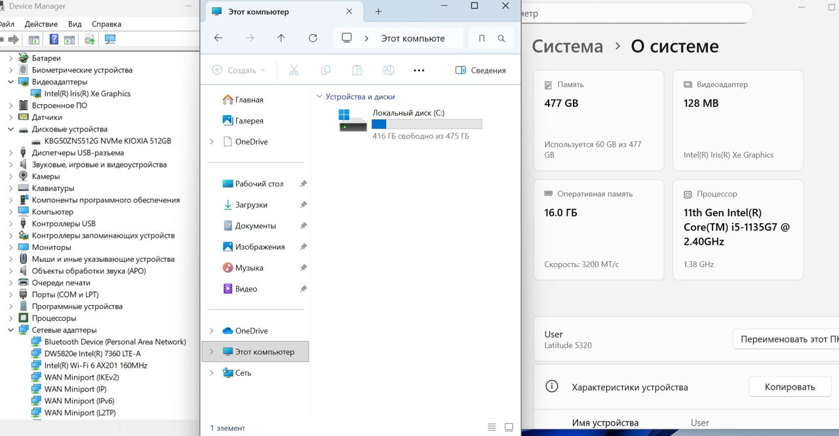This screenshot has height=436, width=839.
Task: Toggle the Сведения details pane
Action: tap(480, 71)
